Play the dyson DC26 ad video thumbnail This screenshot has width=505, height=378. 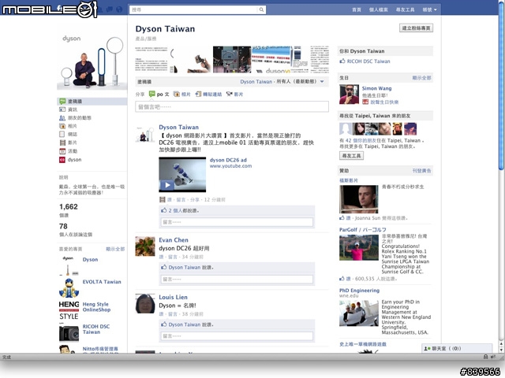coord(182,175)
